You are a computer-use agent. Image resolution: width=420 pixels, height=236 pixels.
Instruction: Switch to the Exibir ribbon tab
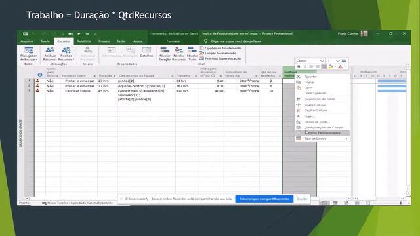pos(121,41)
